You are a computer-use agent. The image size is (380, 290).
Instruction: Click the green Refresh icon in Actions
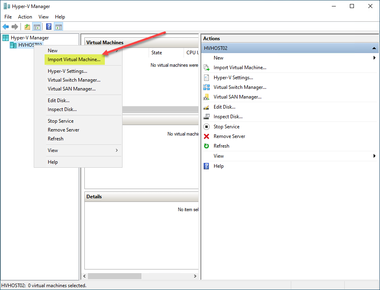(x=206, y=146)
